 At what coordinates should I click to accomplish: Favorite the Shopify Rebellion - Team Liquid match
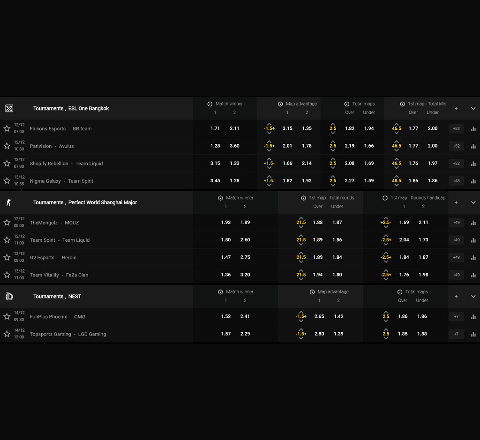point(7,164)
